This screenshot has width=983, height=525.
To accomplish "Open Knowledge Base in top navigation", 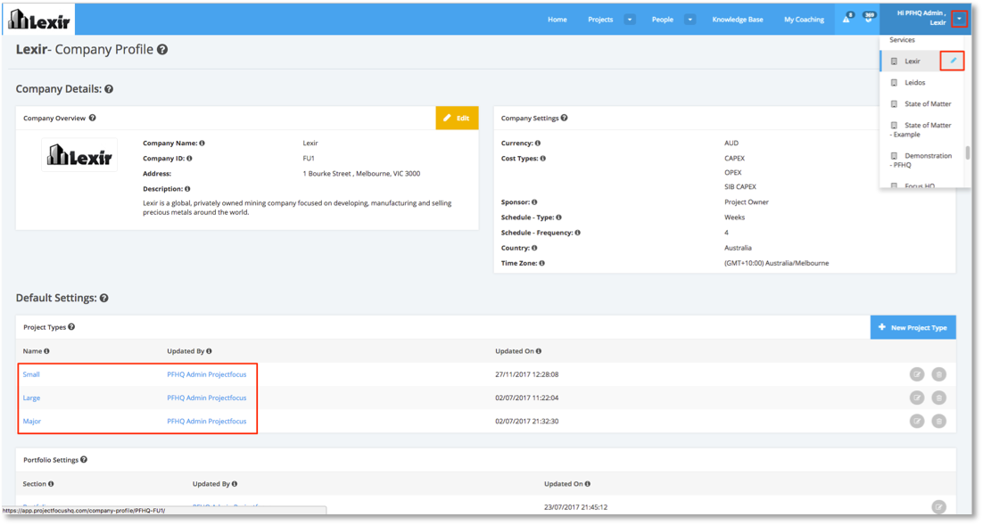I will point(737,20).
